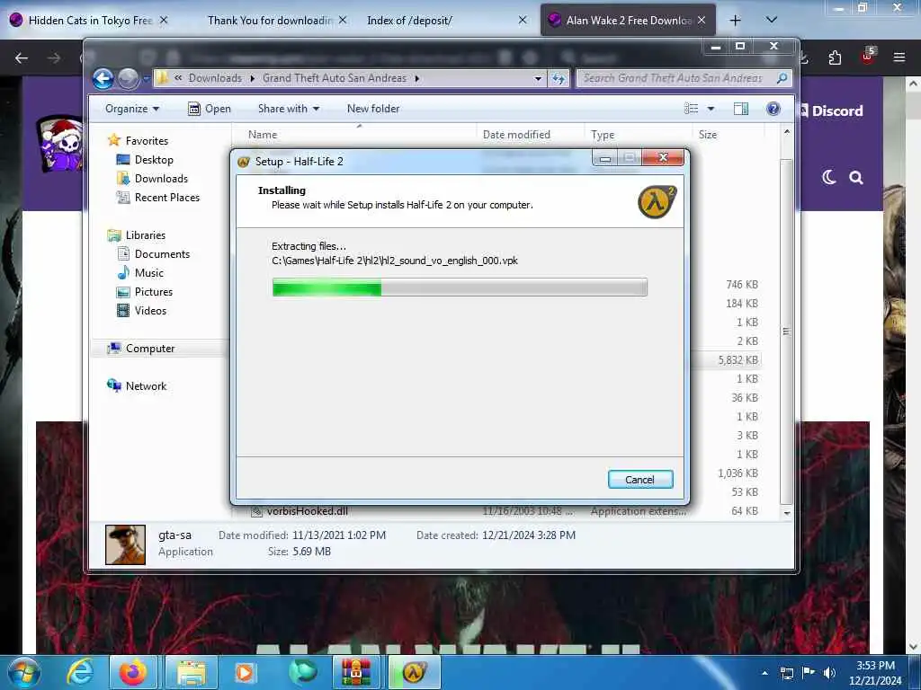Select Computer in navigation pane
This screenshot has height=690, width=921.
pos(150,349)
